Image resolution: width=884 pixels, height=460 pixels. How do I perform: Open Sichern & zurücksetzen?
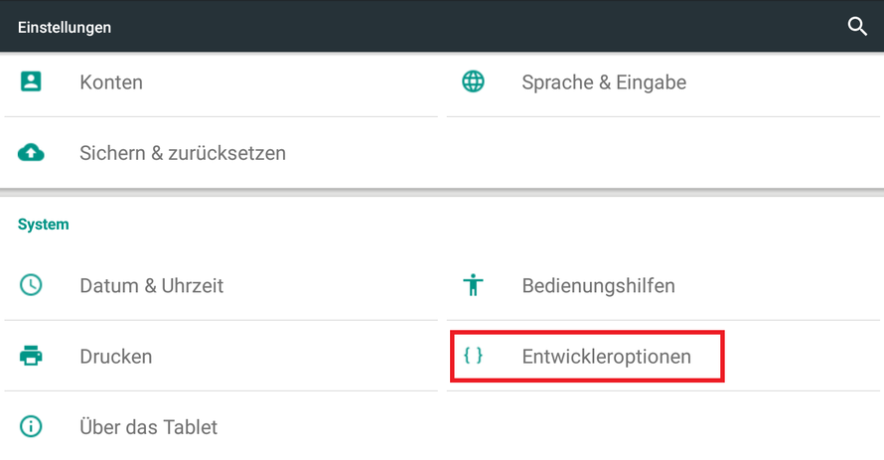(x=221, y=153)
